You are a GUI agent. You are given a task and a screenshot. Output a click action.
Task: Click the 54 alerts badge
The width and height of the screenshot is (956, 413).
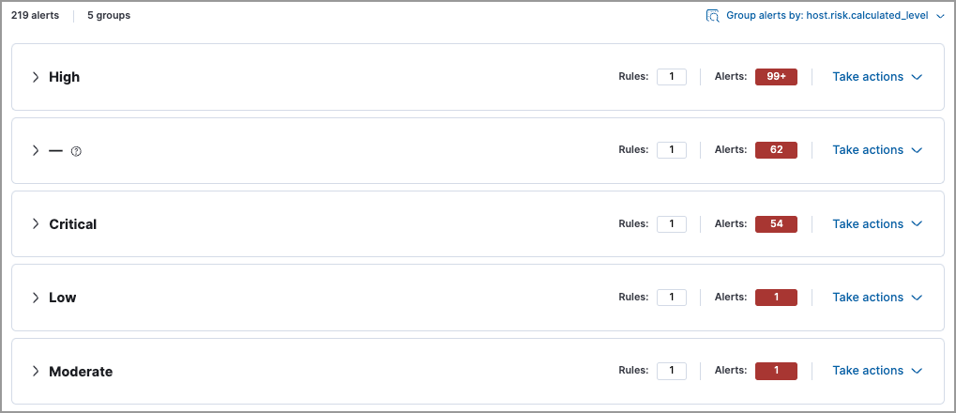point(776,223)
